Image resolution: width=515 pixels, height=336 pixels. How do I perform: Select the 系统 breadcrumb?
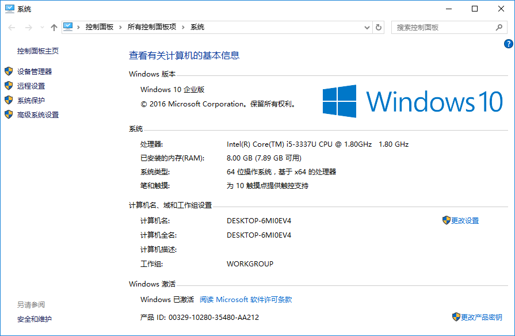pos(197,27)
